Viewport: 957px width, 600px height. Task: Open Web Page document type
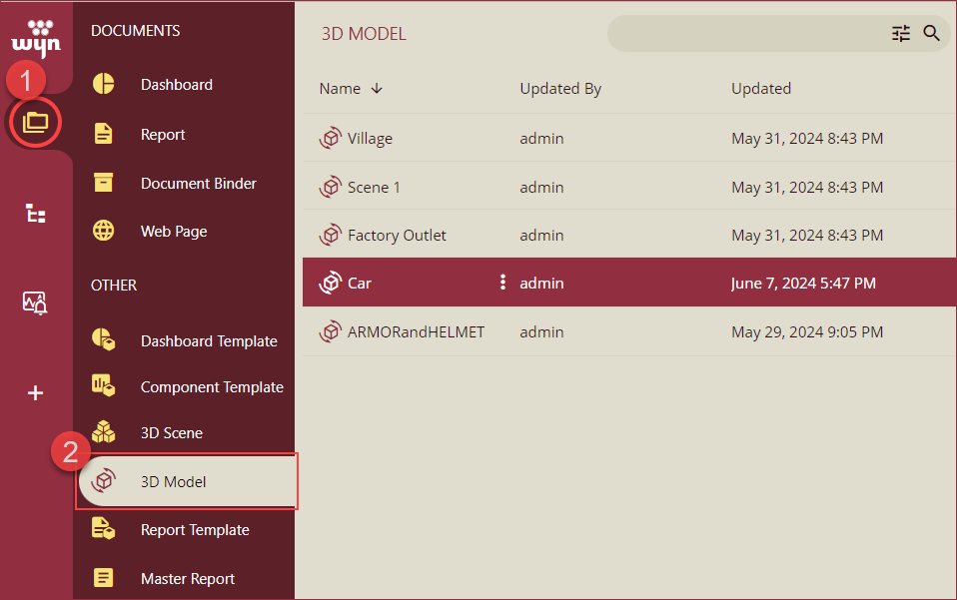point(174,232)
